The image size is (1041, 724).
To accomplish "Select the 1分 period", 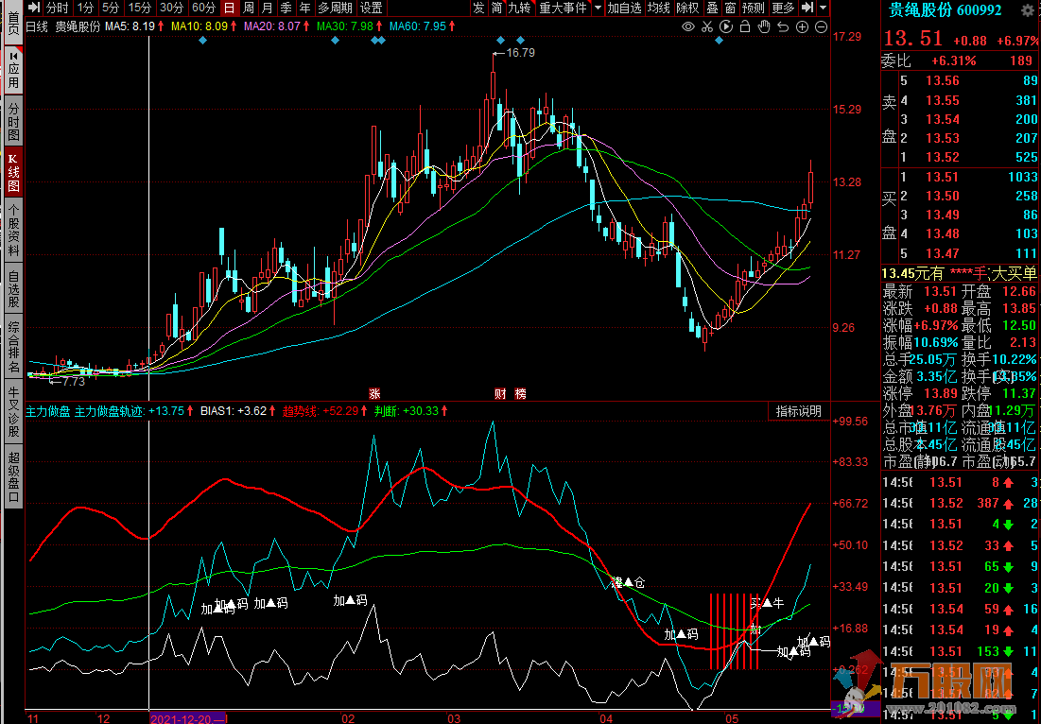I will [85, 8].
